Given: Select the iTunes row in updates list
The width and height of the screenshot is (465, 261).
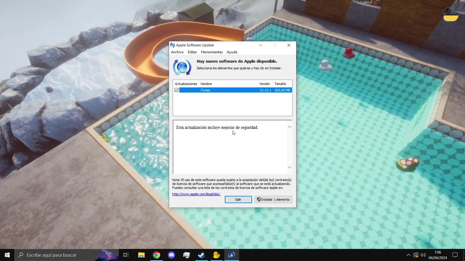Looking at the screenshot, I should pos(232,90).
